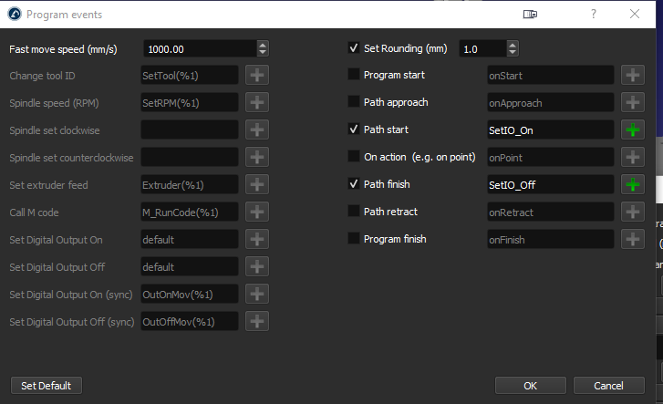This screenshot has width=663, height=404.
Task: Click the Set Rounding value spinner arrows
Action: 512,48
